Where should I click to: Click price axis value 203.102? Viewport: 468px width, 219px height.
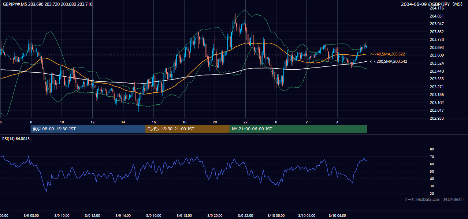click(x=437, y=103)
